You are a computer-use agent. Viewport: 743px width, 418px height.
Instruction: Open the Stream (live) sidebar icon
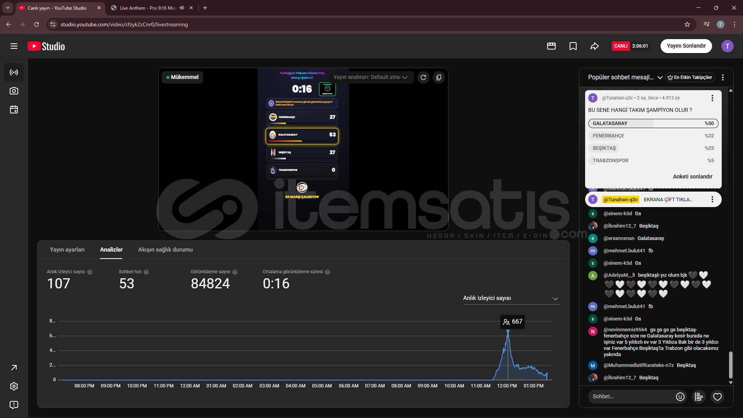click(x=14, y=72)
